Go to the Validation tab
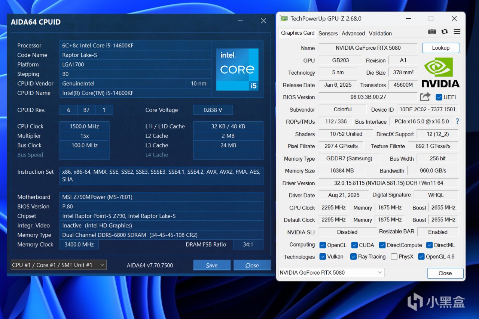The width and height of the screenshot is (479, 319). pyautogui.click(x=380, y=33)
